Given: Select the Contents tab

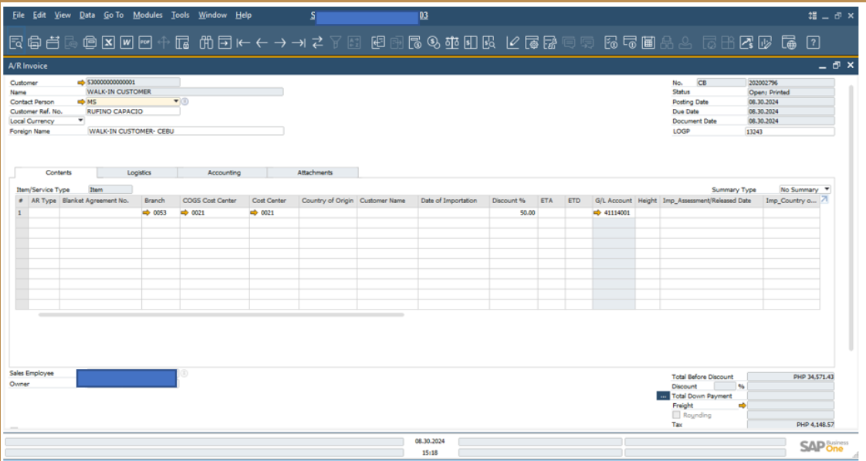Looking at the screenshot, I should 58,172.
